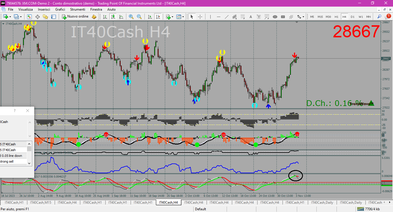Select 'strong sell' row in dialog list
This screenshot has width=393, height=212.
(x=13, y=161)
